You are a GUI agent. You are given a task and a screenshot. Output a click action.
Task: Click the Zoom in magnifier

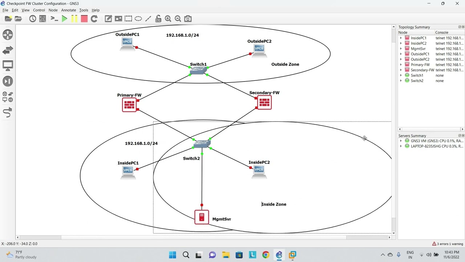click(x=168, y=19)
